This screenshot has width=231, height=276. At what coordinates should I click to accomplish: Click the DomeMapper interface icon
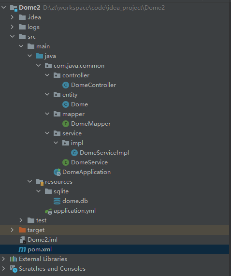(x=66, y=124)
